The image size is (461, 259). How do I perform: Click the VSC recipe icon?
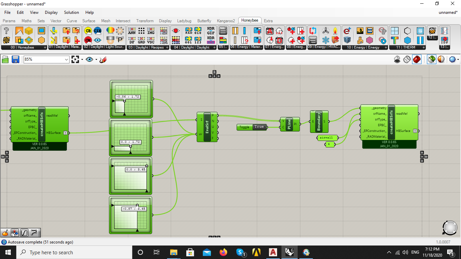(x=151, y=40)
